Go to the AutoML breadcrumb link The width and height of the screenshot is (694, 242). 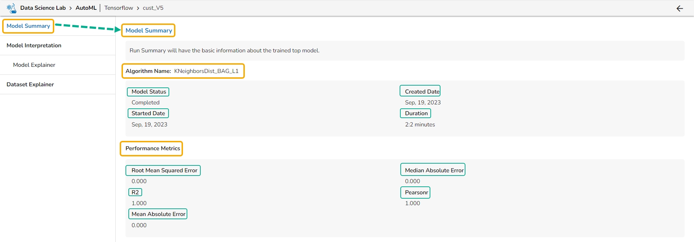[x=86, y=8]
